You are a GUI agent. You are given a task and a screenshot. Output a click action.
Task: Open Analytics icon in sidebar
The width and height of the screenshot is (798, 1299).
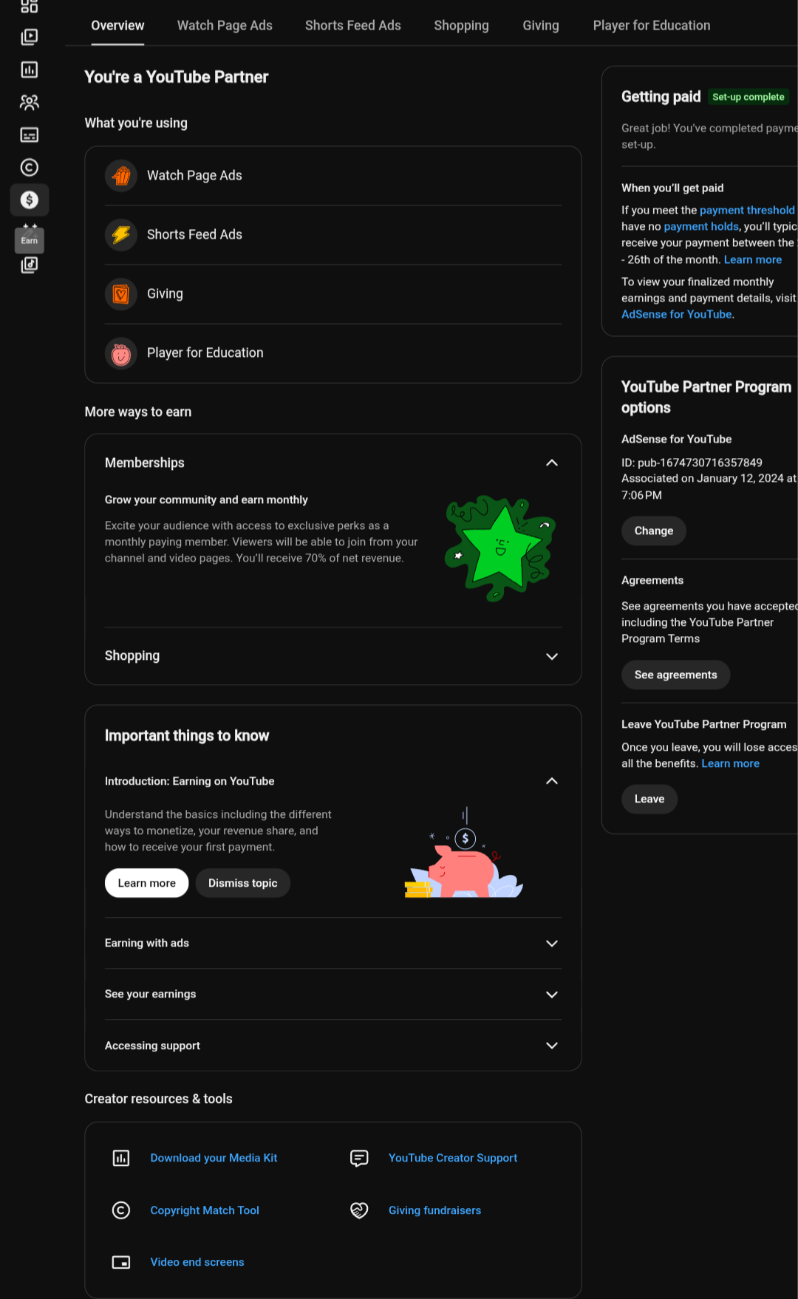click(29, 69)
